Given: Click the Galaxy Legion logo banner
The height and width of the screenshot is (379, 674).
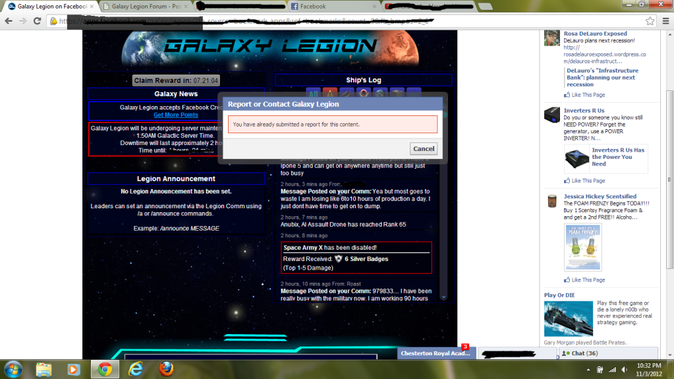Looking at the screenshot, I should pyautogui.click(x=270, y=46).
